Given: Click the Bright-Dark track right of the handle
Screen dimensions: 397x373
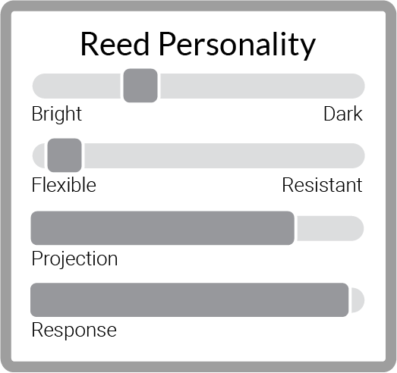Looking at the screenshot, I should click(263, 86).
